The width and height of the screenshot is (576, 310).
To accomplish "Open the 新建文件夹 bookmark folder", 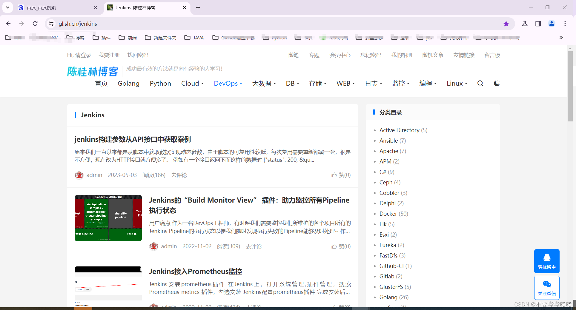I will pyautogui.click(x=161, y=38).
